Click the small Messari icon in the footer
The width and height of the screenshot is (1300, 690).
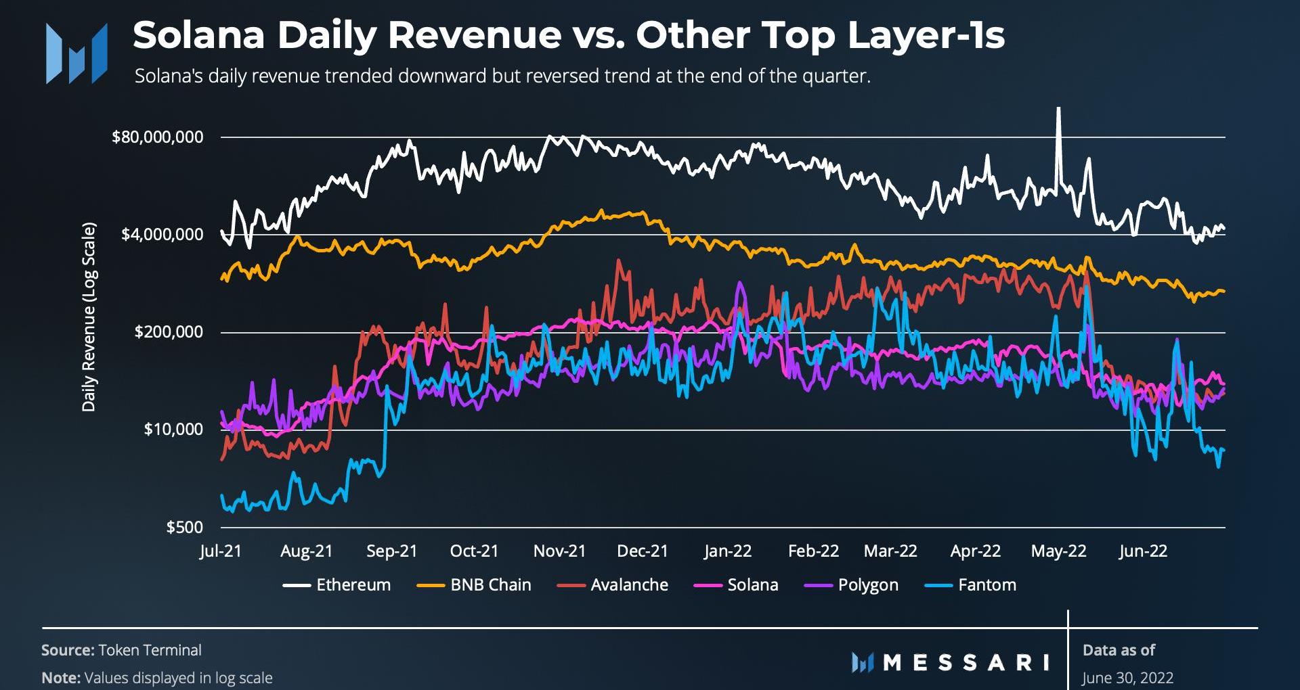click(x=862, y=662)
